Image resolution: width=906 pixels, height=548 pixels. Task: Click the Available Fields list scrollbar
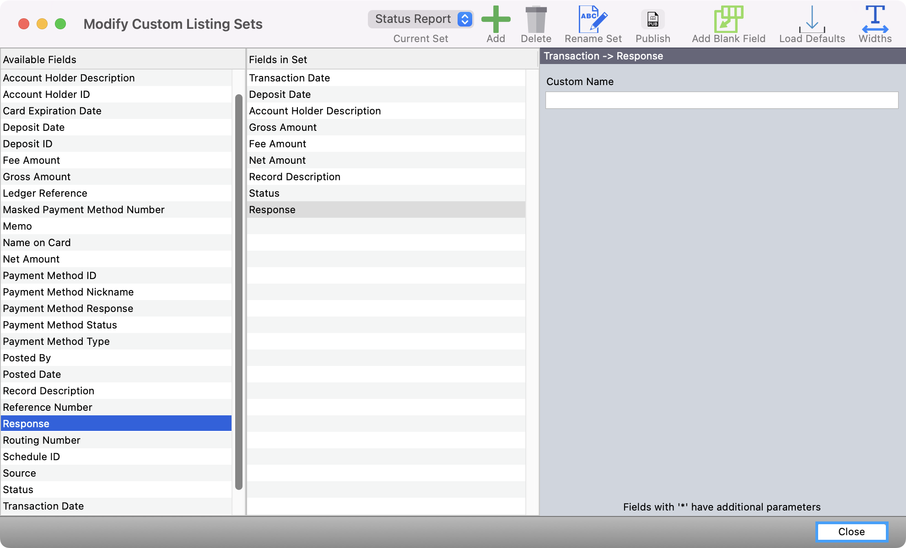tap(238, 293)
